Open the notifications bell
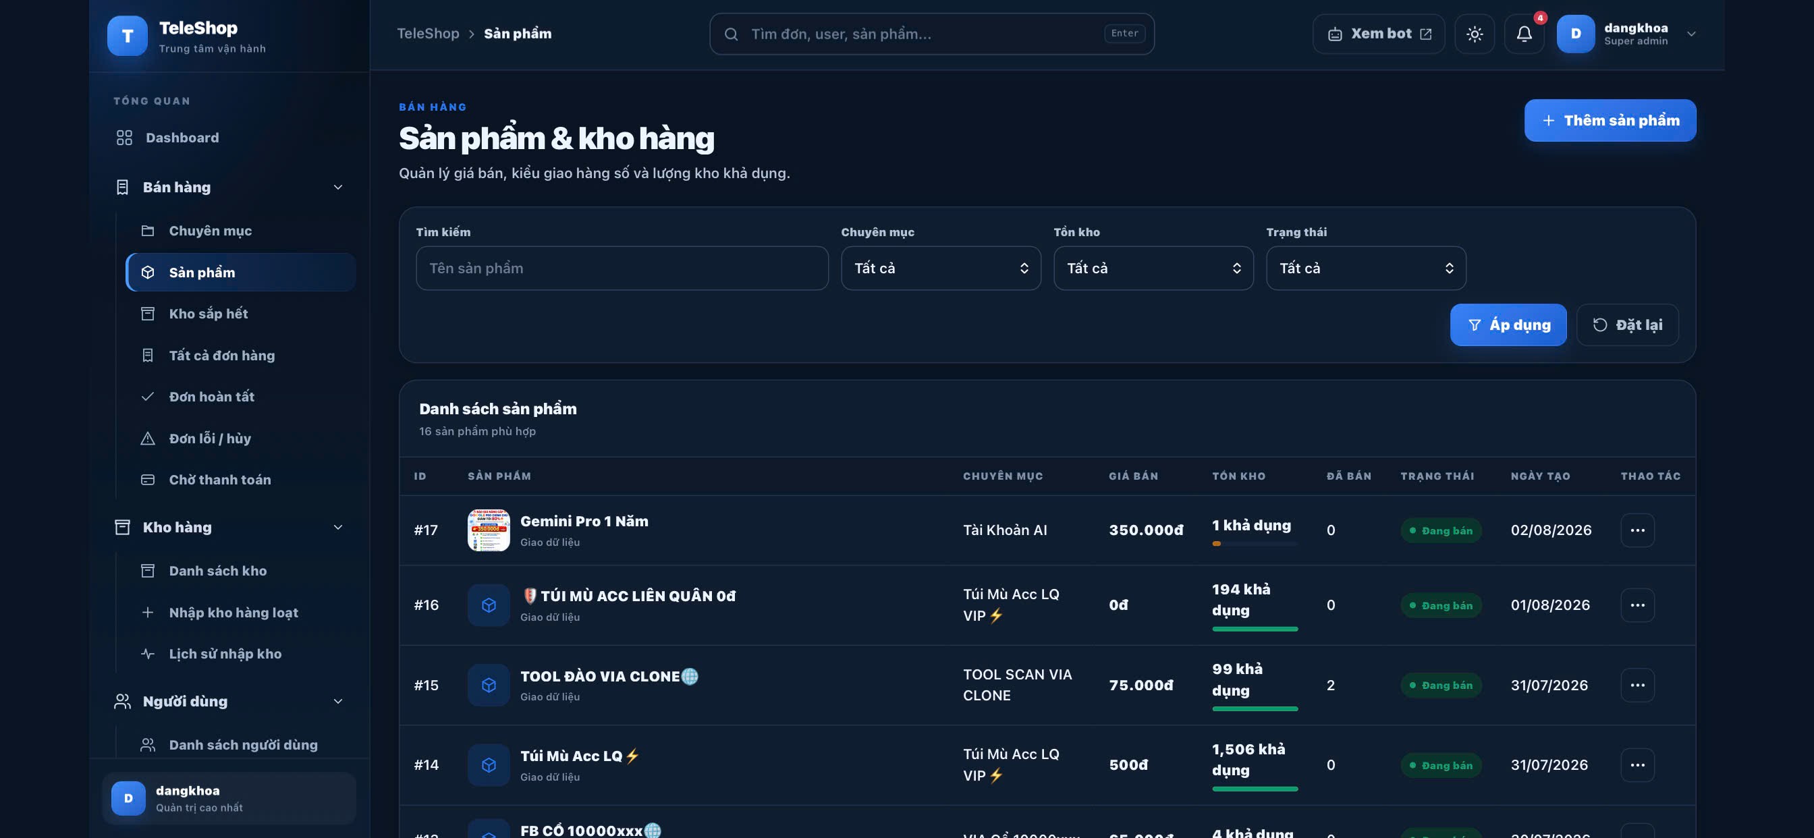Viewport: 1814px width, 838px height. [1524, 34]
